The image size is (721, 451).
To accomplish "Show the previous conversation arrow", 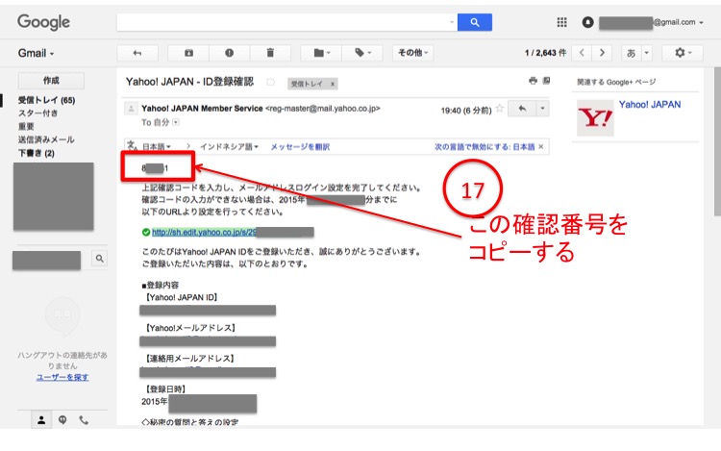I will [x=582, y=53].
